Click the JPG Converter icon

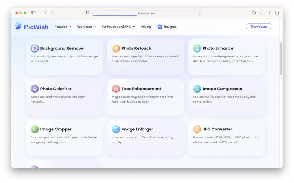pyautogui.click(x=197, y=129)
